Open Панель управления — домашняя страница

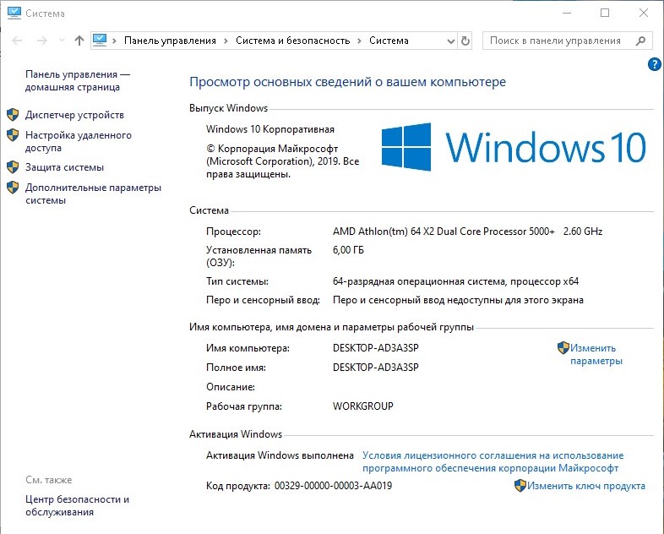click(x=78, y=80)
